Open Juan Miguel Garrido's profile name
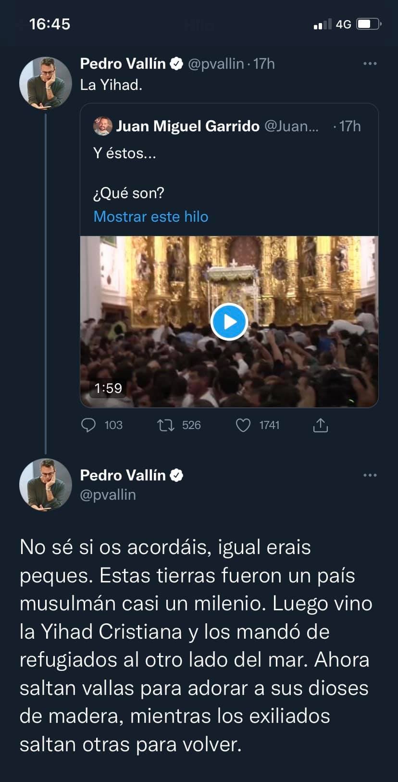 pos(187,126)
